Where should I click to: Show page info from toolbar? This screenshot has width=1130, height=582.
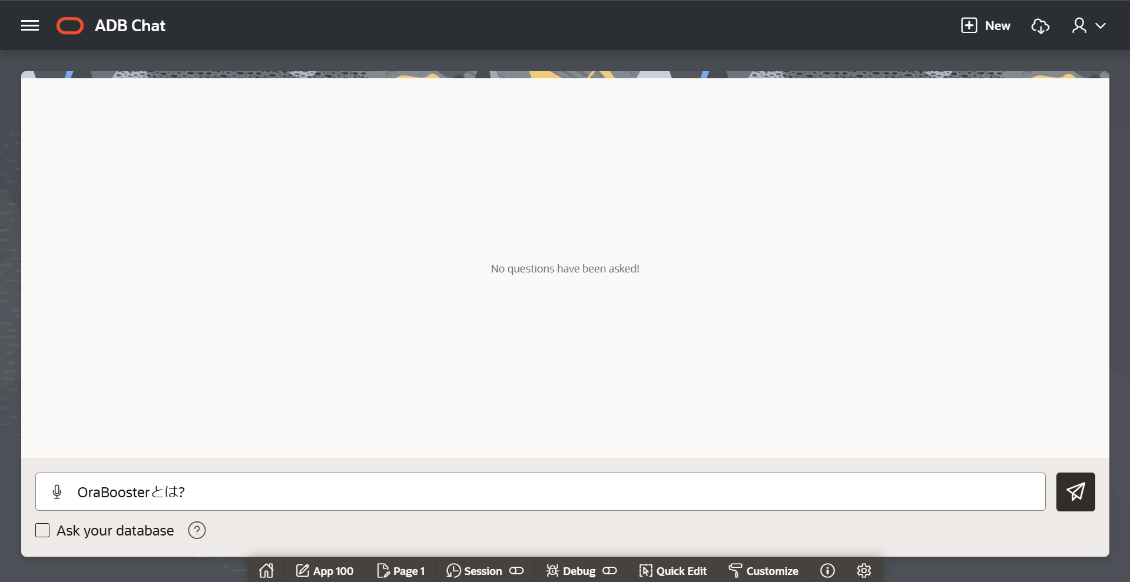coord(827,571)
